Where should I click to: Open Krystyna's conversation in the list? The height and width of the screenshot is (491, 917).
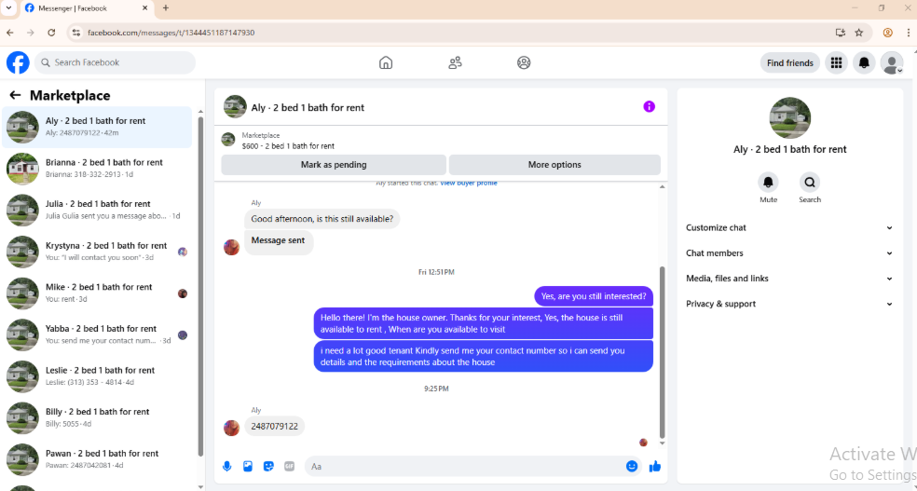tap(97, 252)
